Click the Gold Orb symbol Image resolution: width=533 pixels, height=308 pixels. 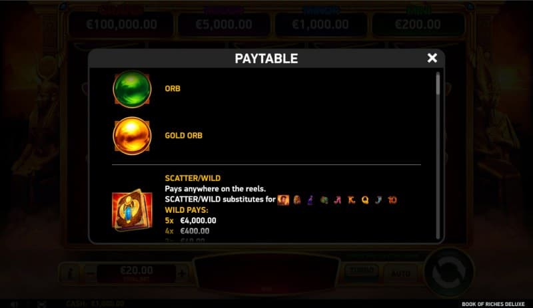click(132, 136)
